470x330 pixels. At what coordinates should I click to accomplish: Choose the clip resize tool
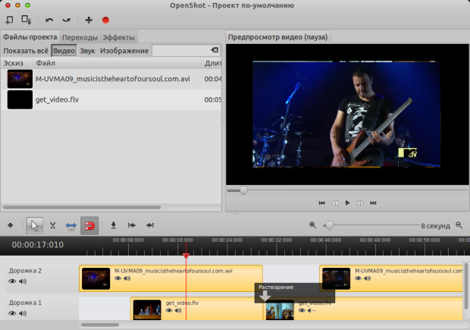(x=71, y=225)
